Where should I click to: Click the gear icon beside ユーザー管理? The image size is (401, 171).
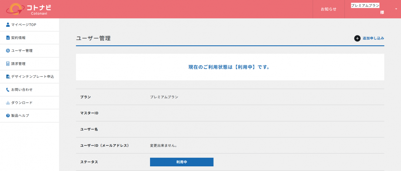(x=8, y=51)
